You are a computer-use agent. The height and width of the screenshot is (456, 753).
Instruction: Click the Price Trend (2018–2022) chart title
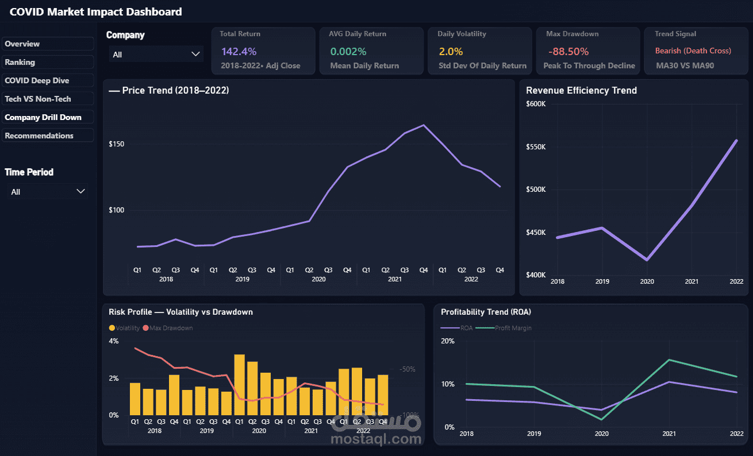click(x=168, y=90)
